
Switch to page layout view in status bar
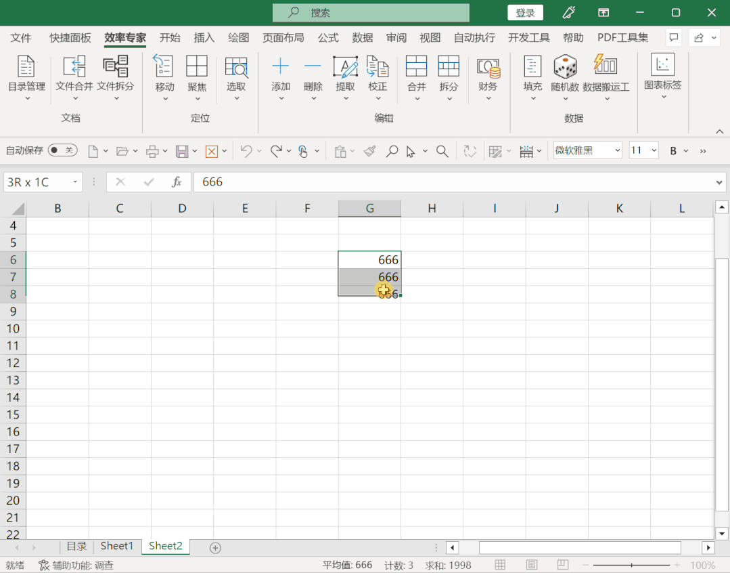click(x=532, y=565)
